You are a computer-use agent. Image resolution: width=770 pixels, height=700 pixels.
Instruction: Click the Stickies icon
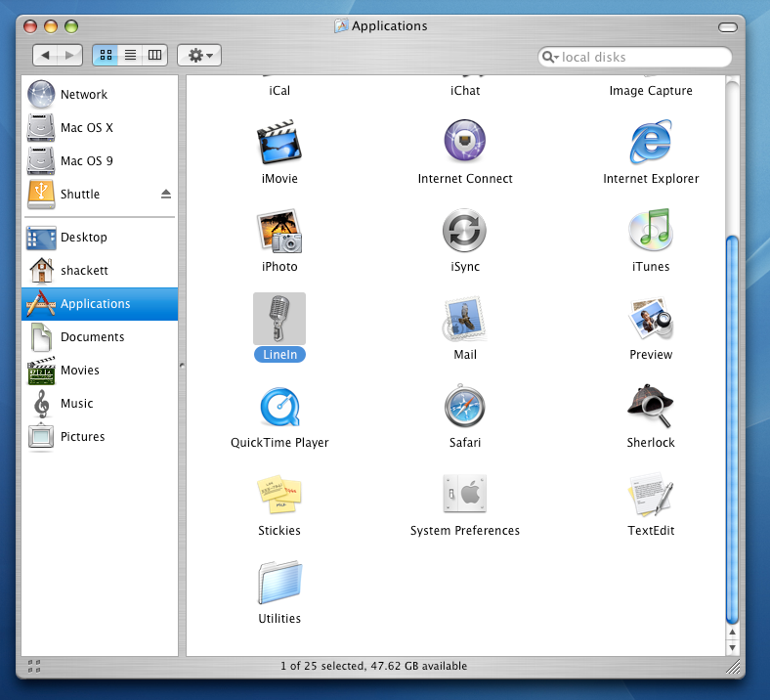[x=278, y=494]
